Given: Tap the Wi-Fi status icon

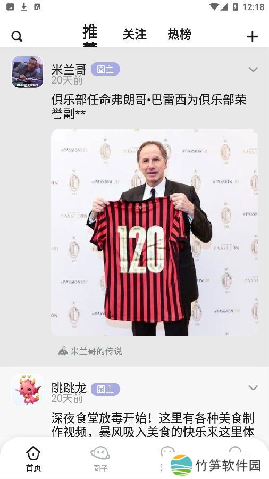Looking at the screenshot, I should (x=214, y=7).
